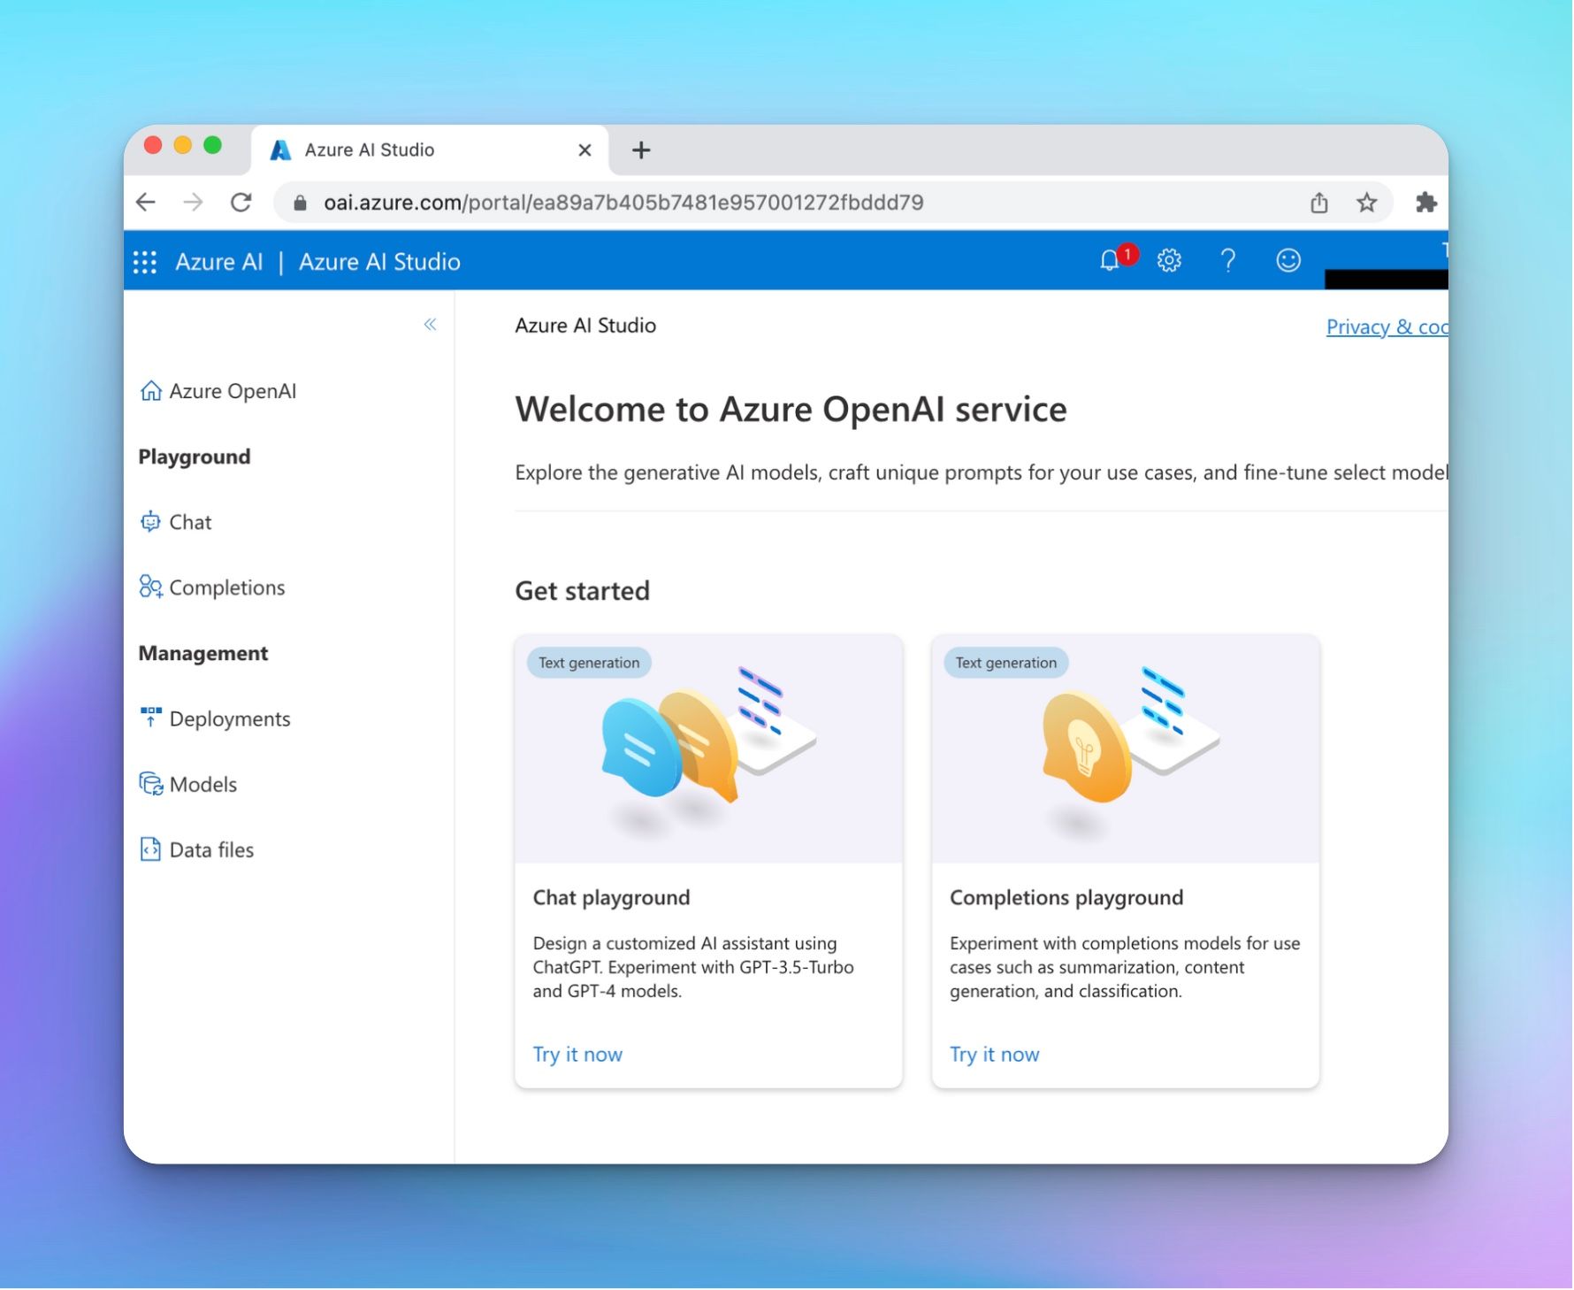Click the Completions icon in the sidebar
This screenshot has width=1574, height=1290.
151,587
